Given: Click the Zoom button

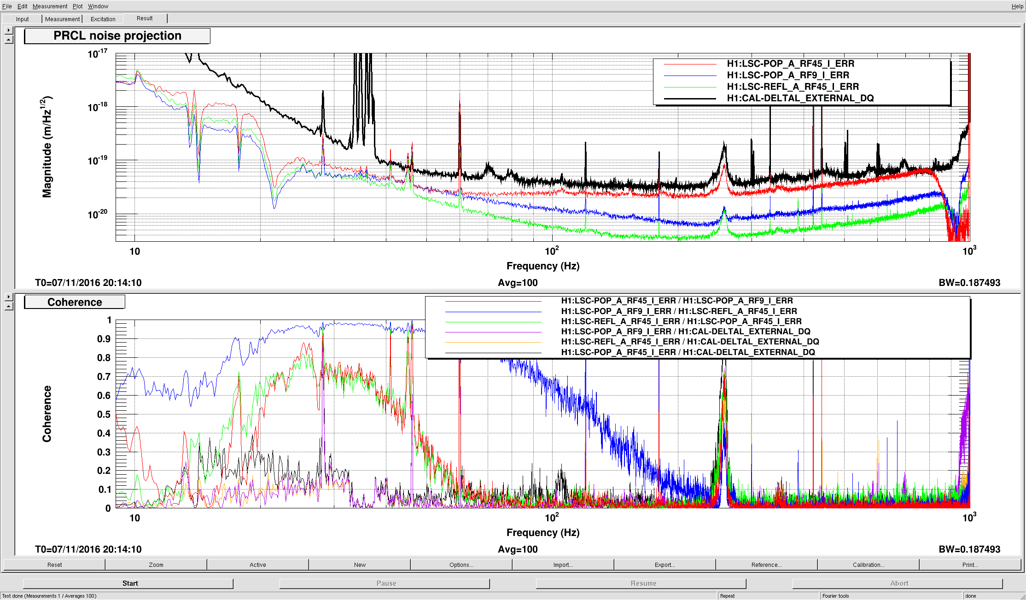Looking at the screenshot, I should coord(156,565).
